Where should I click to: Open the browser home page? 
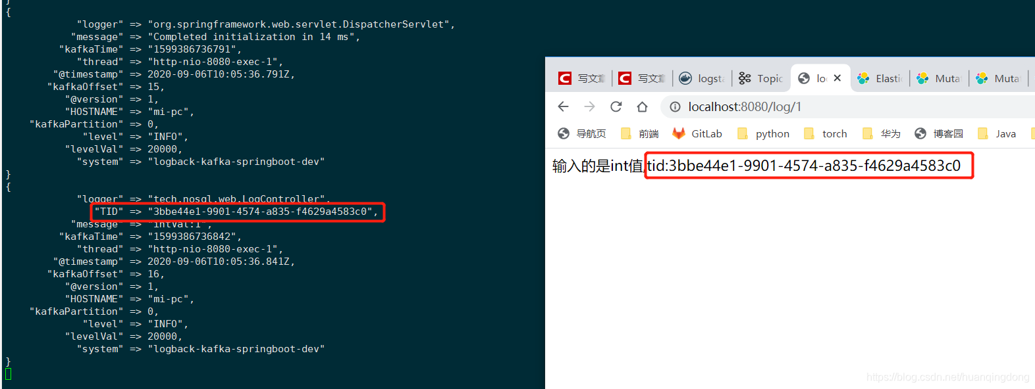(x=643, y=106)
